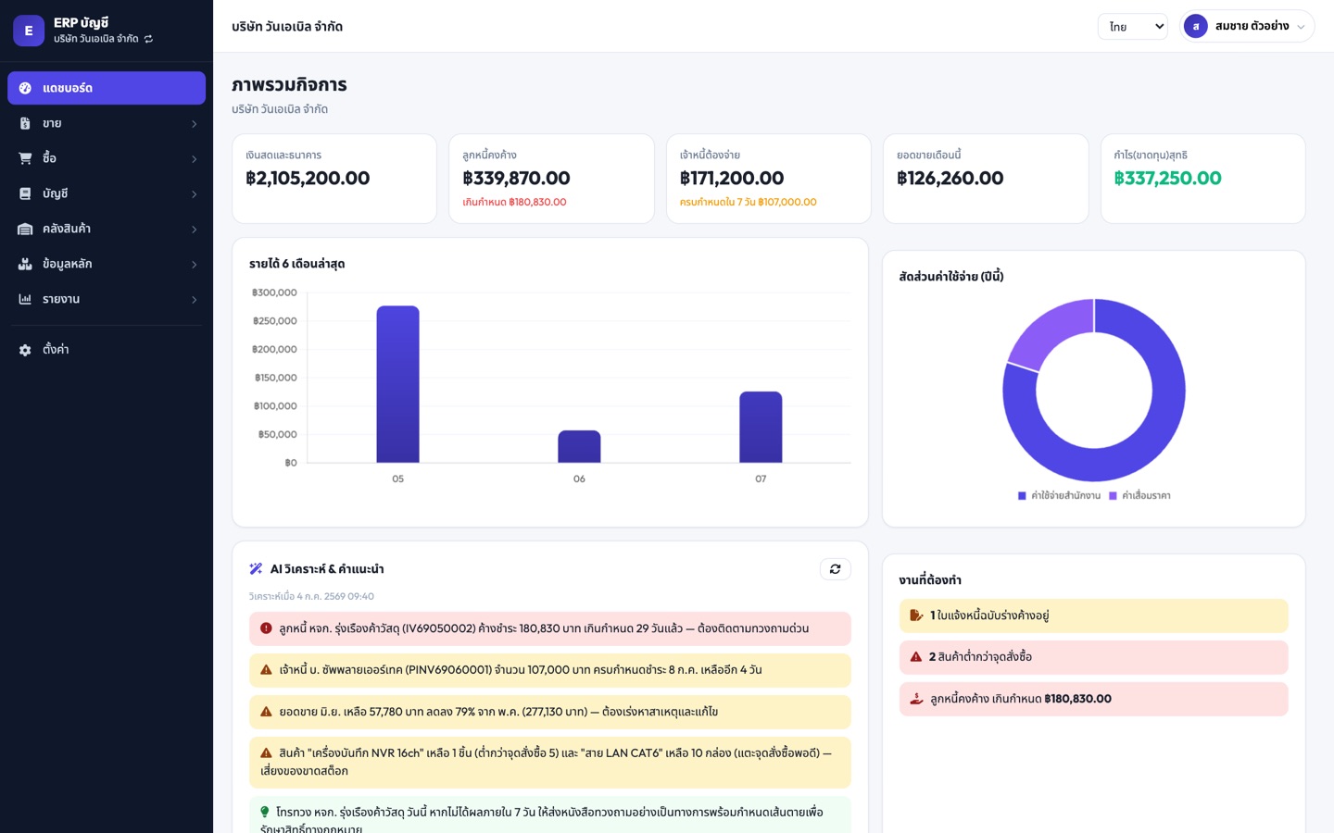Image resolution: width=1334 pixels, height=833 pixels.
Task: Click the month 07 revenue bar
Action: pos(761,427)
